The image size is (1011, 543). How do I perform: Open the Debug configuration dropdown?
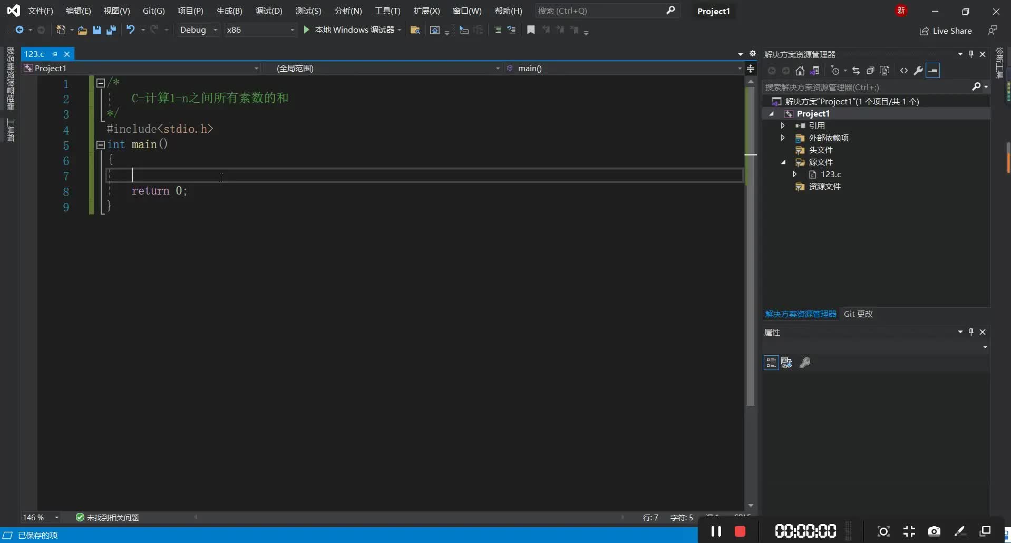198,30
